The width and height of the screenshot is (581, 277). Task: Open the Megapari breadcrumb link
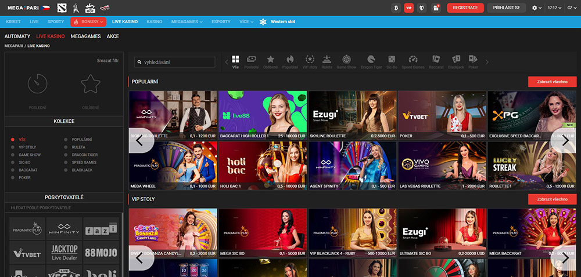point(14,46)
